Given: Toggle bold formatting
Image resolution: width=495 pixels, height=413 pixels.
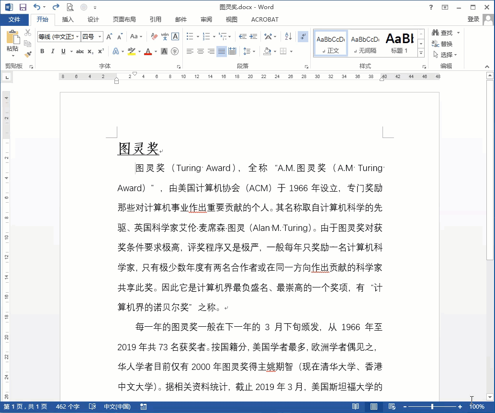Looking at the screenshot, I should coord(43,51).
